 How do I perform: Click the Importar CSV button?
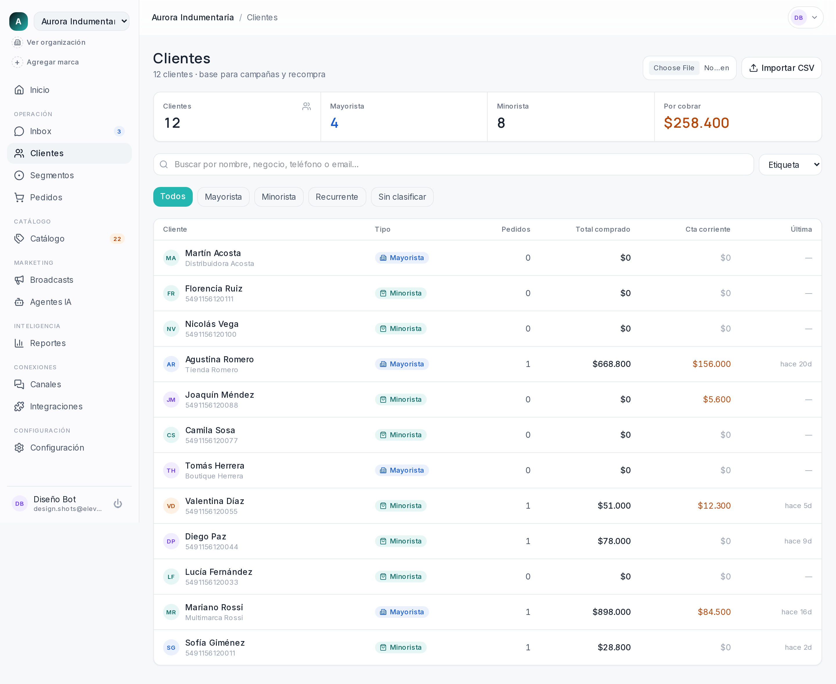781,68
